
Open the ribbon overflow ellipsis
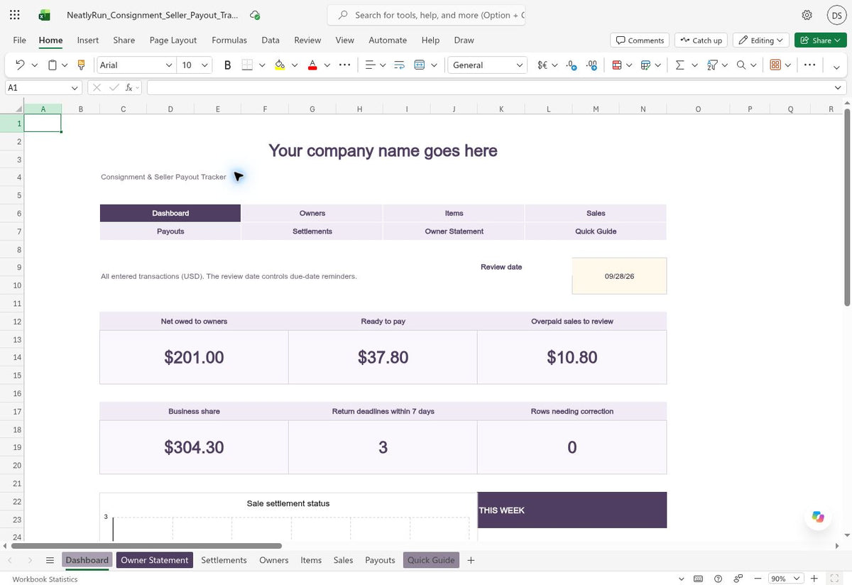click(x=809, y=65)
